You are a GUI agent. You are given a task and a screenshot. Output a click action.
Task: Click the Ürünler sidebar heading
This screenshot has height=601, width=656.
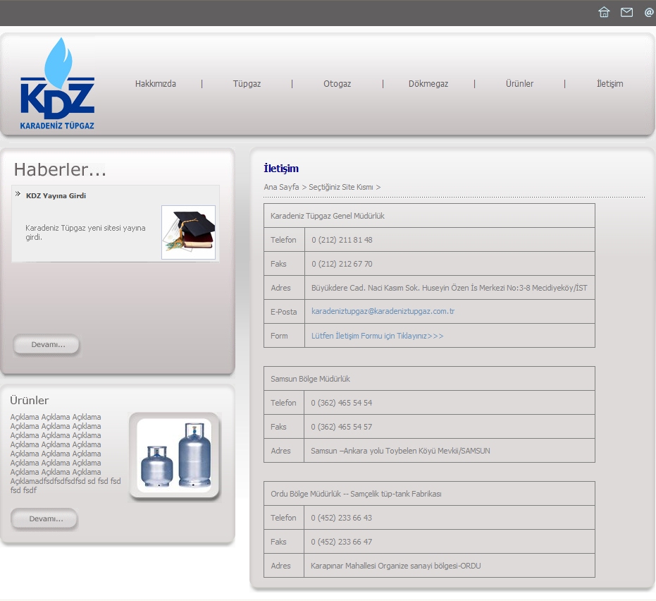click(x=30, y=401)
